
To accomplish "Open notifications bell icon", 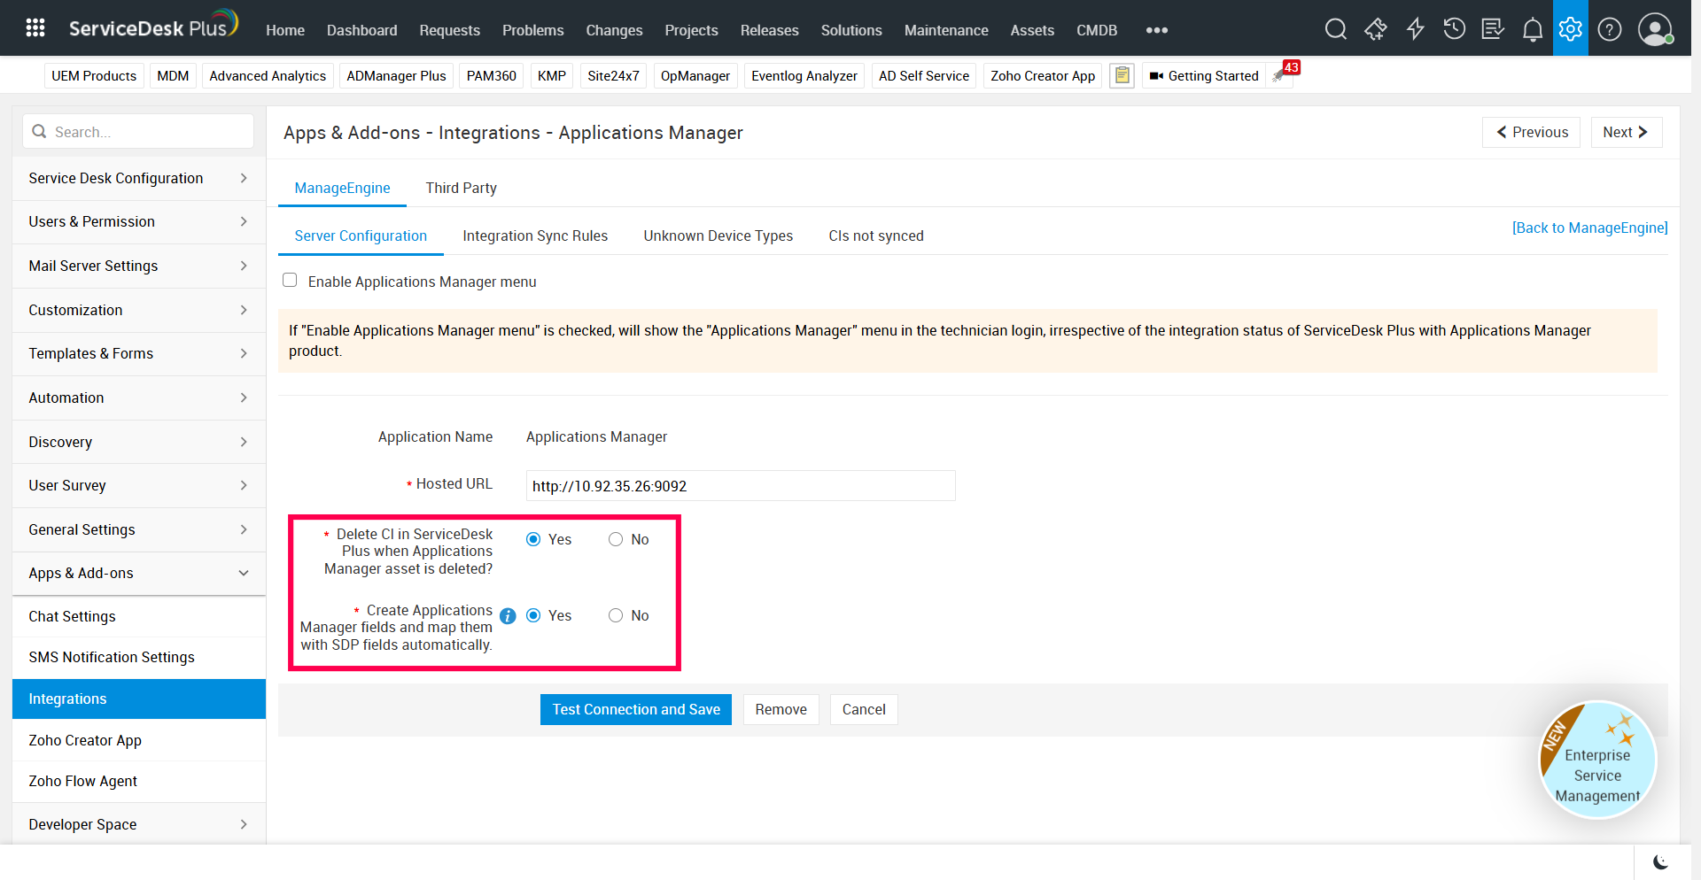I will coord(1532,30).
